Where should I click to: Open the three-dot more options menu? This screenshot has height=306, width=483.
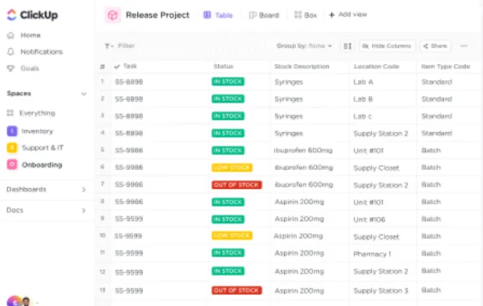pyautogui.click(x=464, y=46)
